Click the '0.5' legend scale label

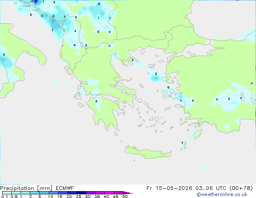[x=14, y=196]
